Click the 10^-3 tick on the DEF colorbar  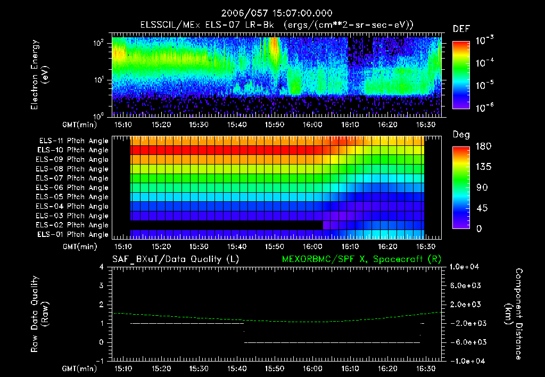coord(485,40)
